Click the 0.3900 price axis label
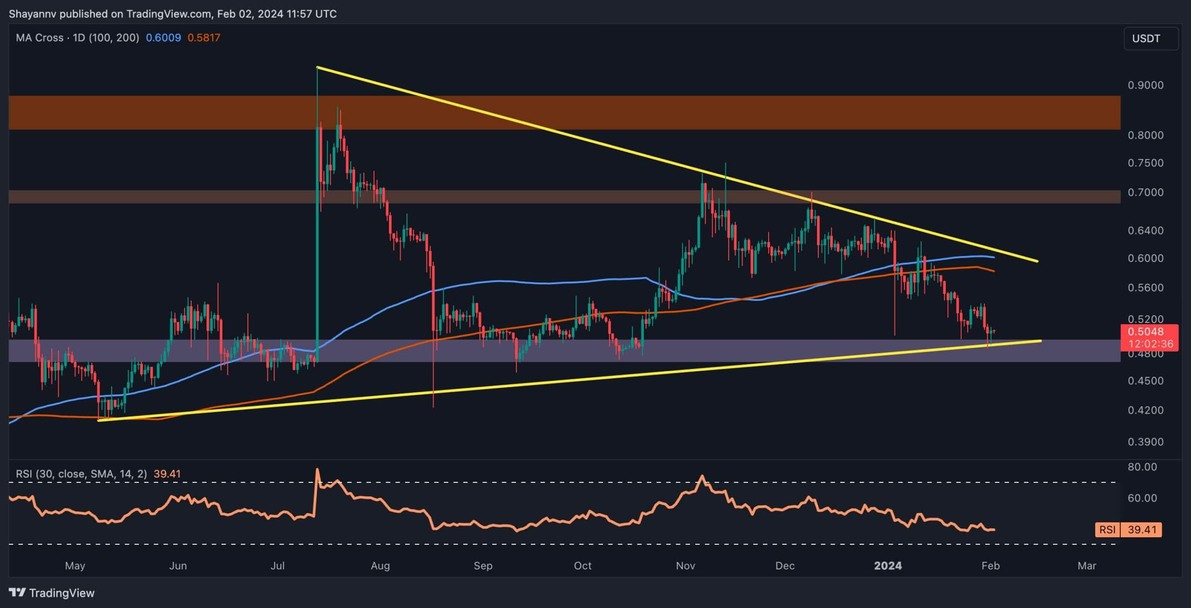Screen dimensions: 1191x608 coord(1145,441)
